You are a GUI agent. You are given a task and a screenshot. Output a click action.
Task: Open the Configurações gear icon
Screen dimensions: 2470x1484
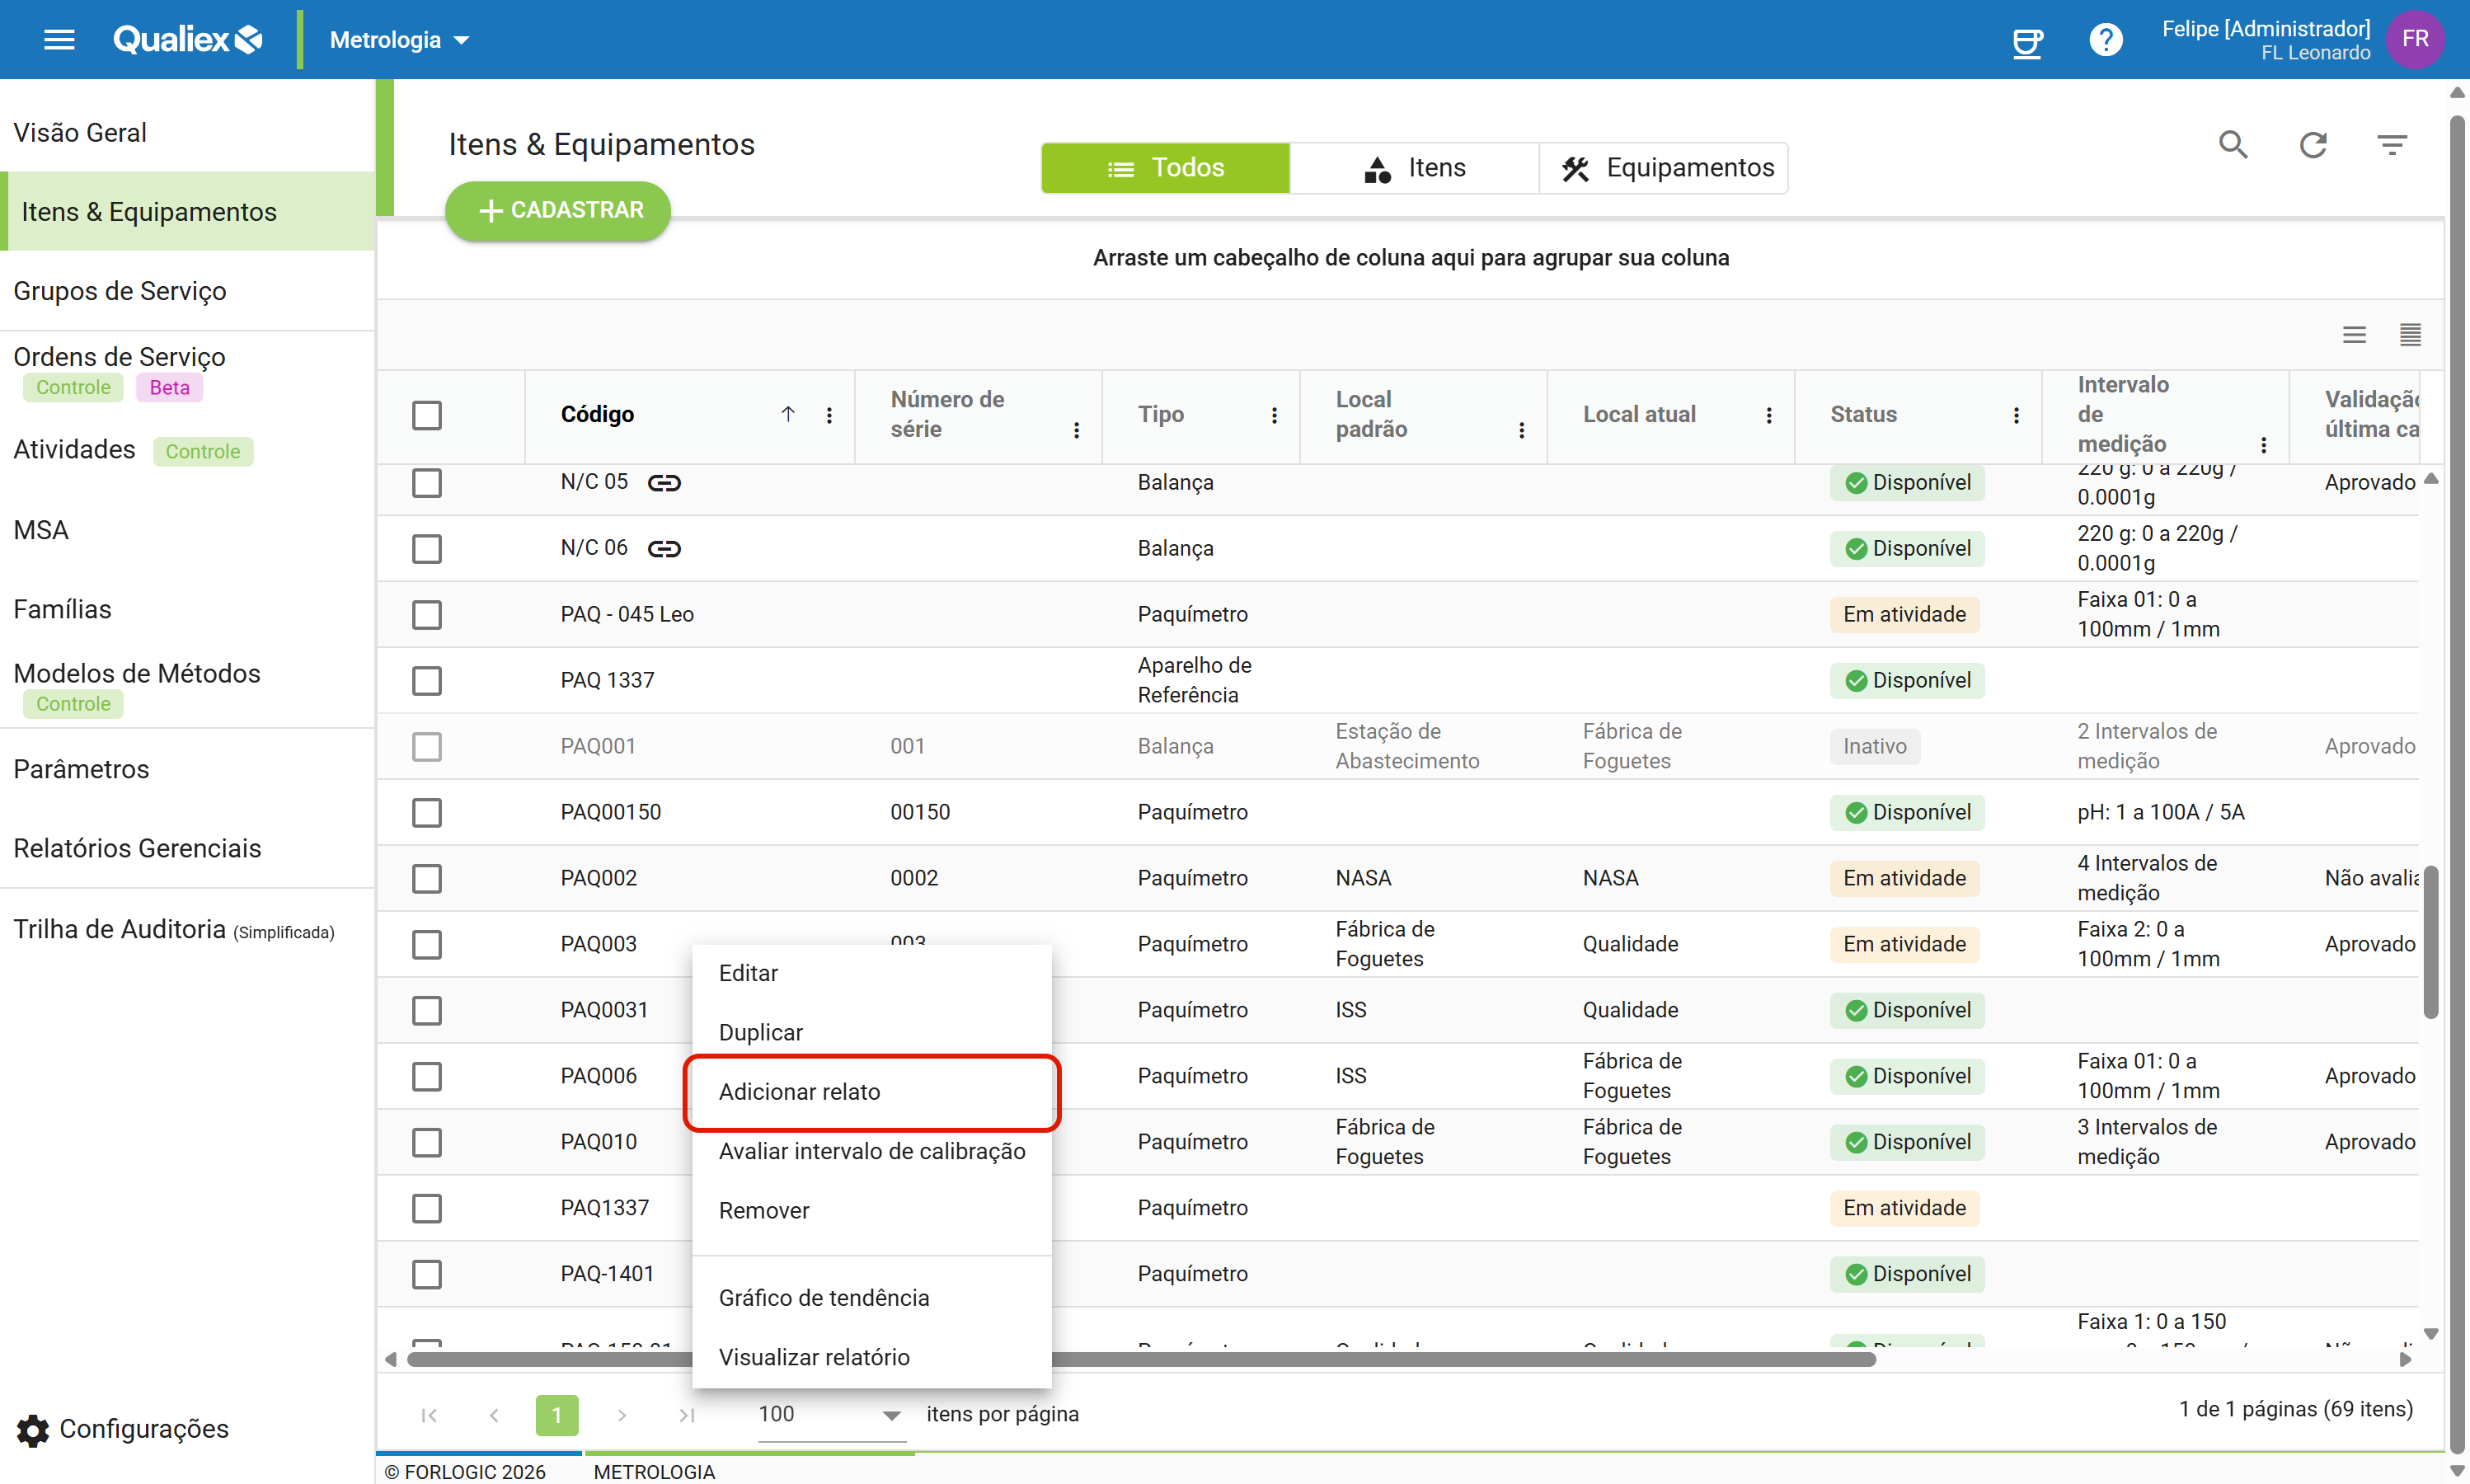(x=33, y=1430)
